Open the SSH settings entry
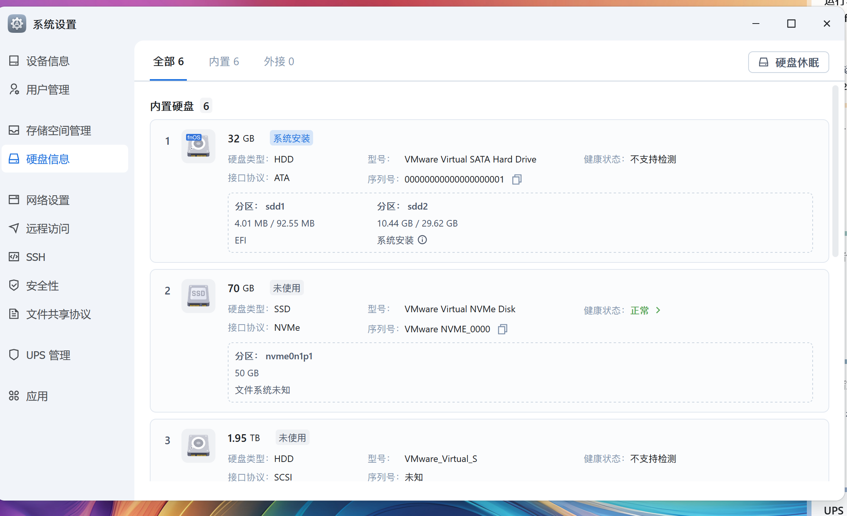Viewport: 847px width, 516px height. point(65,257)
